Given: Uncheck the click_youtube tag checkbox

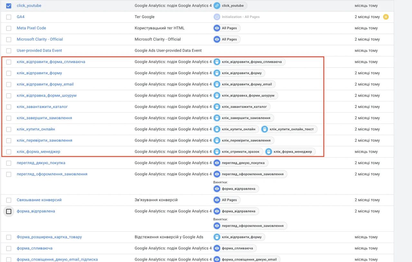Looking at the screenshot, I should [9, 6].
